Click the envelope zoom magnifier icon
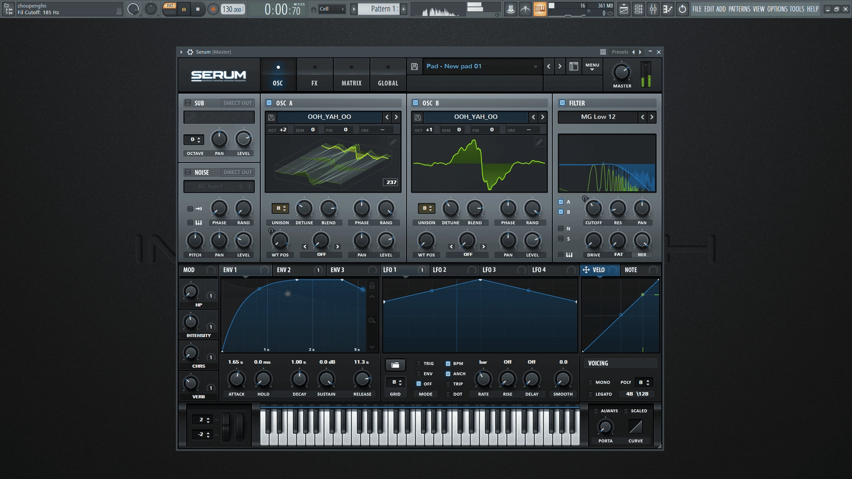The image size is (852, 479). [x=372, y=320]
